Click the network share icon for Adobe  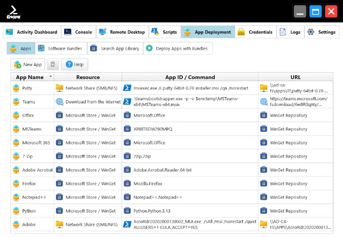tap(59, 225)
